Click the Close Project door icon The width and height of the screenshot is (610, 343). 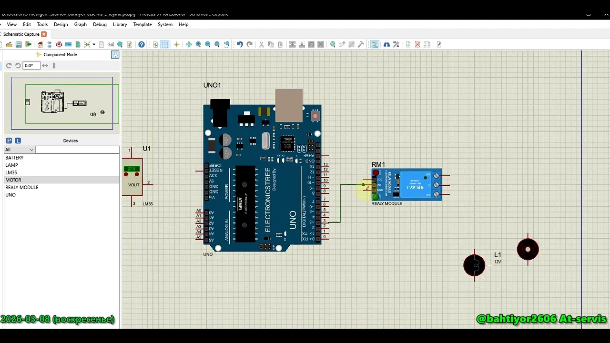point(28,44)
